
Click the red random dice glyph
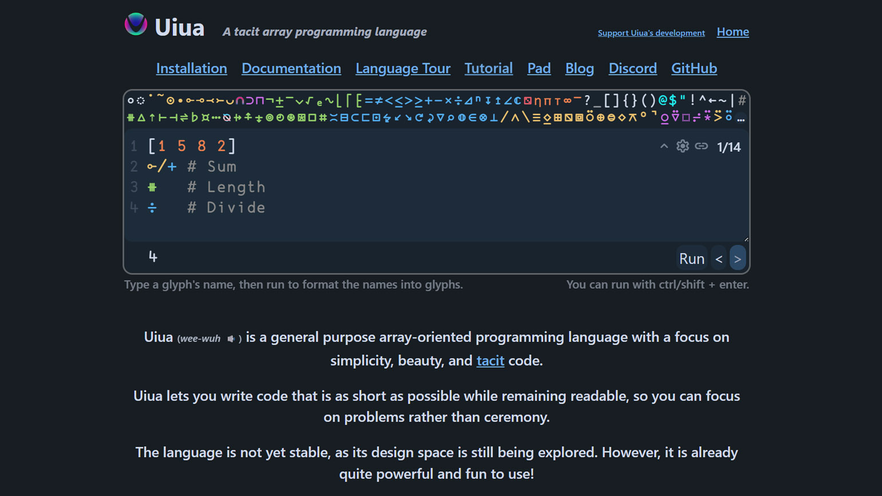[527, 101]
